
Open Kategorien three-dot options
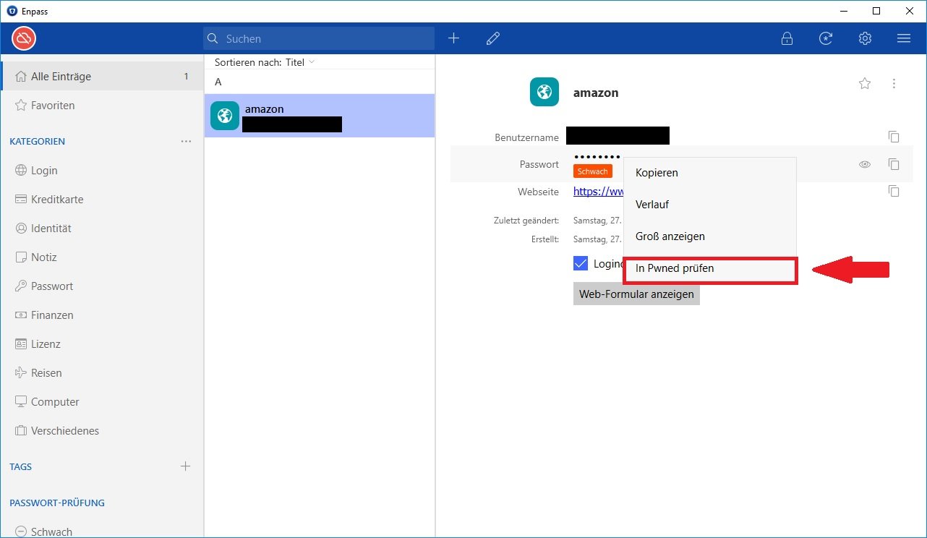click(186, 142)
